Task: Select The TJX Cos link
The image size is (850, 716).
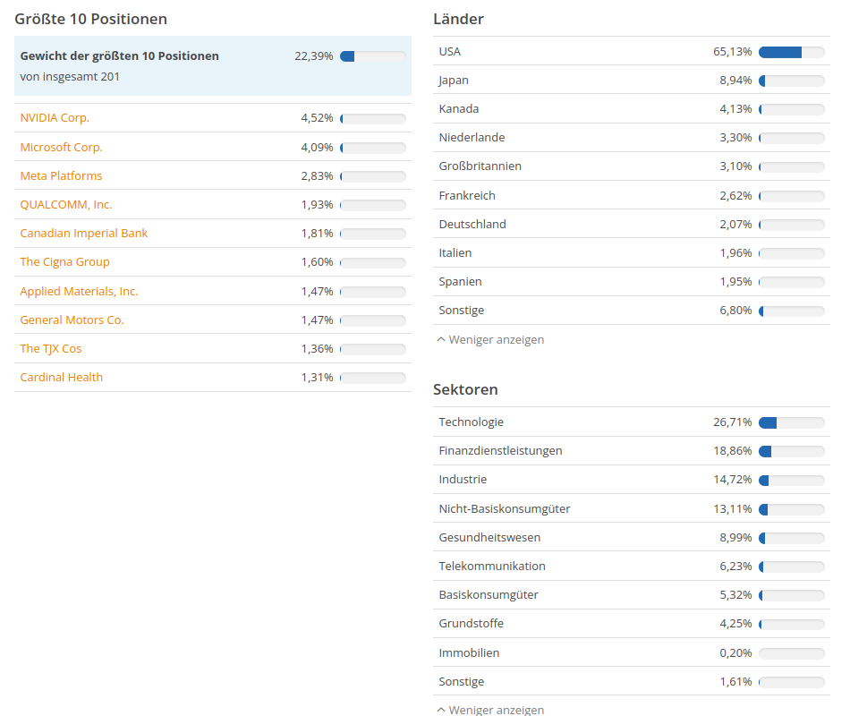Action: (51, 348)
